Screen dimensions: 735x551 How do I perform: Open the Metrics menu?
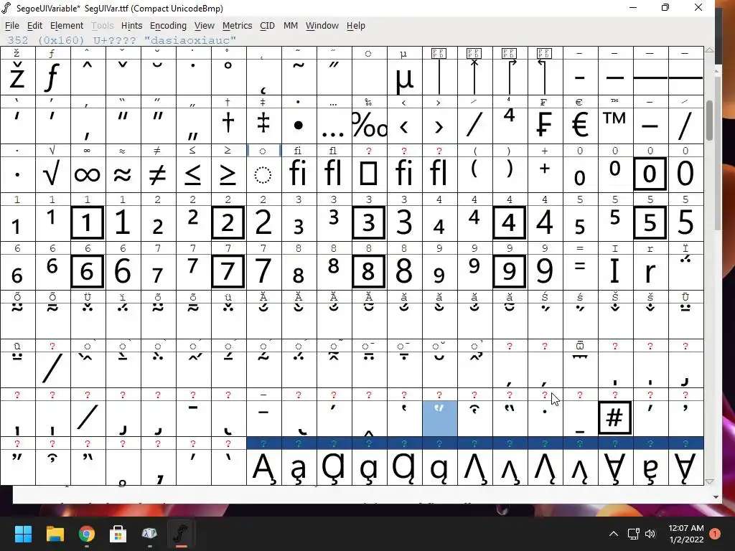point(237,26)
